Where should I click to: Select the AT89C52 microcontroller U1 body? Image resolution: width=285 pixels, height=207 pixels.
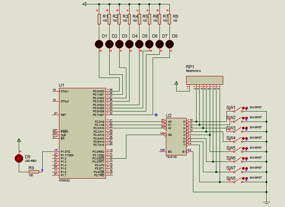click(82, 133)
